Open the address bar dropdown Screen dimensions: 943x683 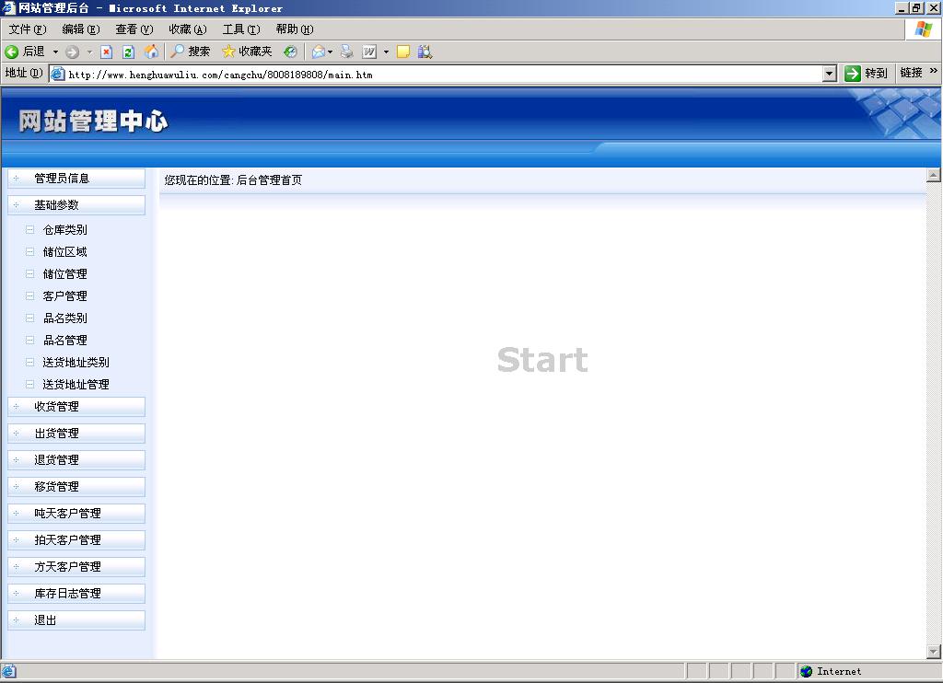click(x=830, y=74)
